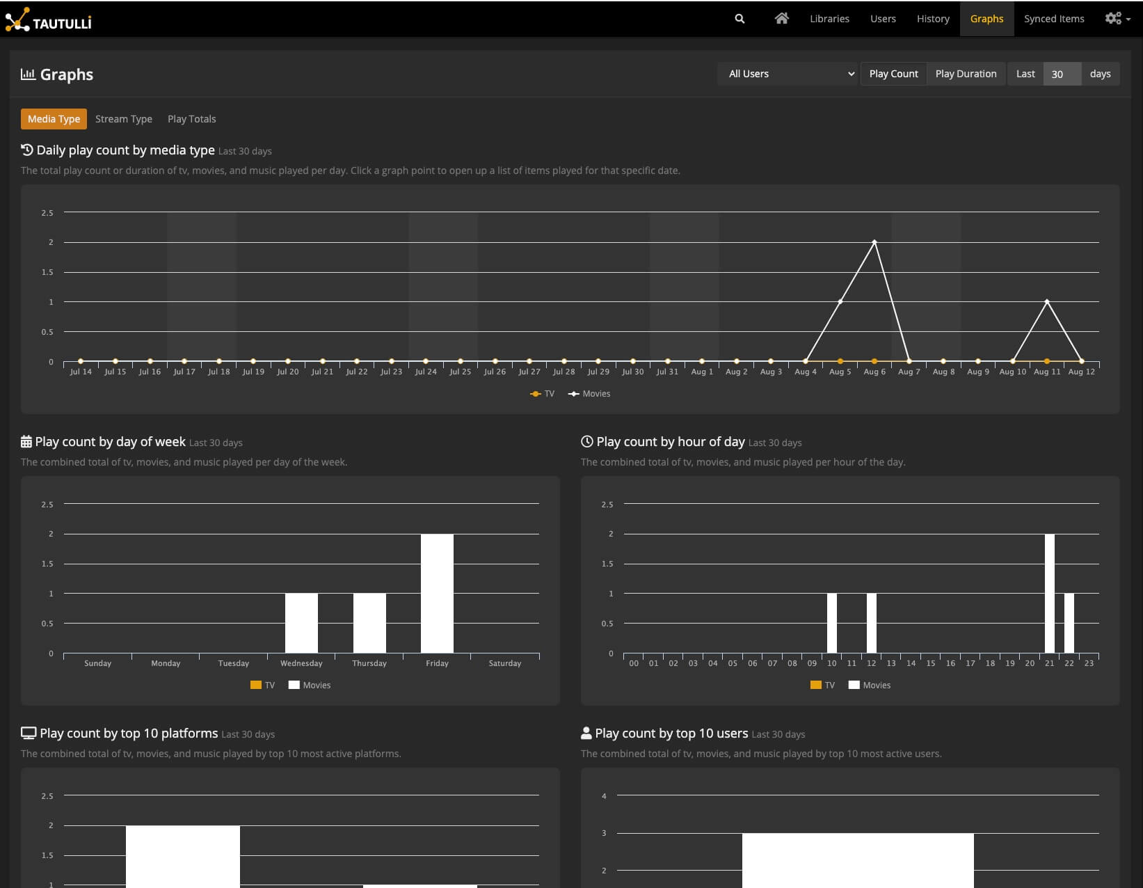
Task: Click the Graphs bar-chart heading icon
Action: click(x=28, y=74)
